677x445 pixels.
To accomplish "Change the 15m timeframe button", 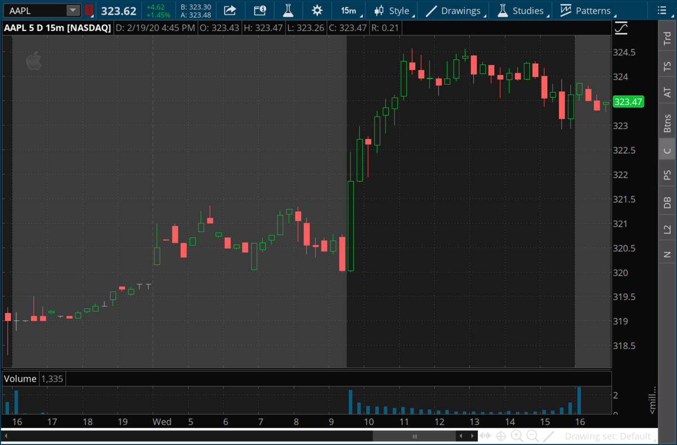I will pos(349,11).
